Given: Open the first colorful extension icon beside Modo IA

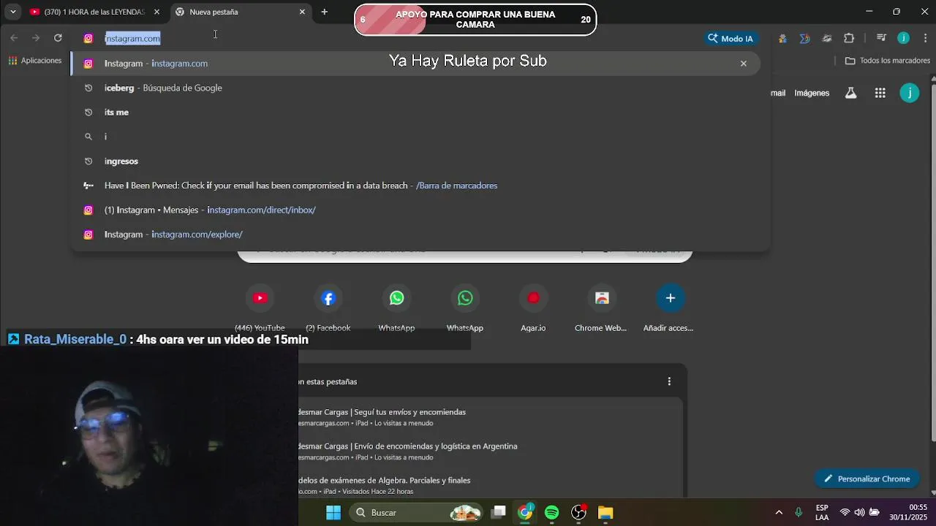Looking at the screenshot, I should [x=782, y=38].
